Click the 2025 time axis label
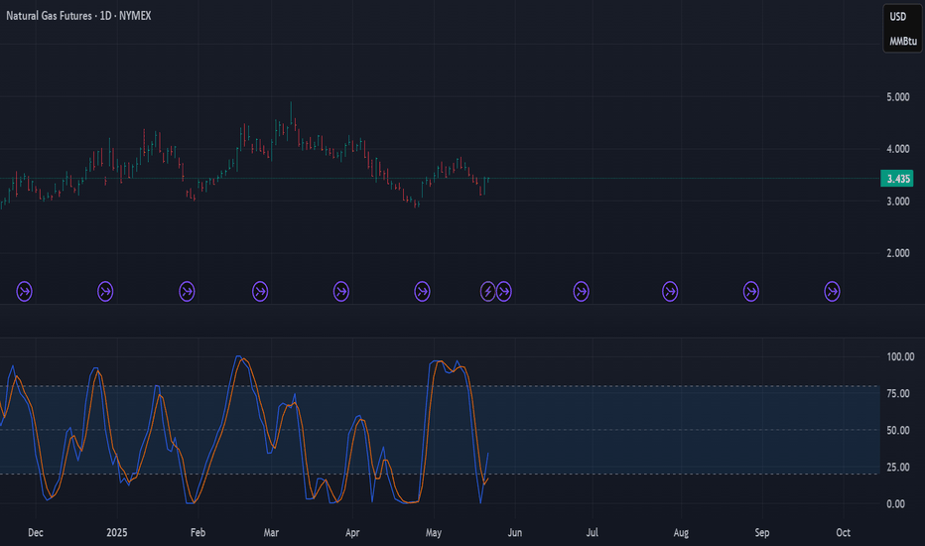The height and width of the screenshot is (546, 925). (x=117, y=532)
